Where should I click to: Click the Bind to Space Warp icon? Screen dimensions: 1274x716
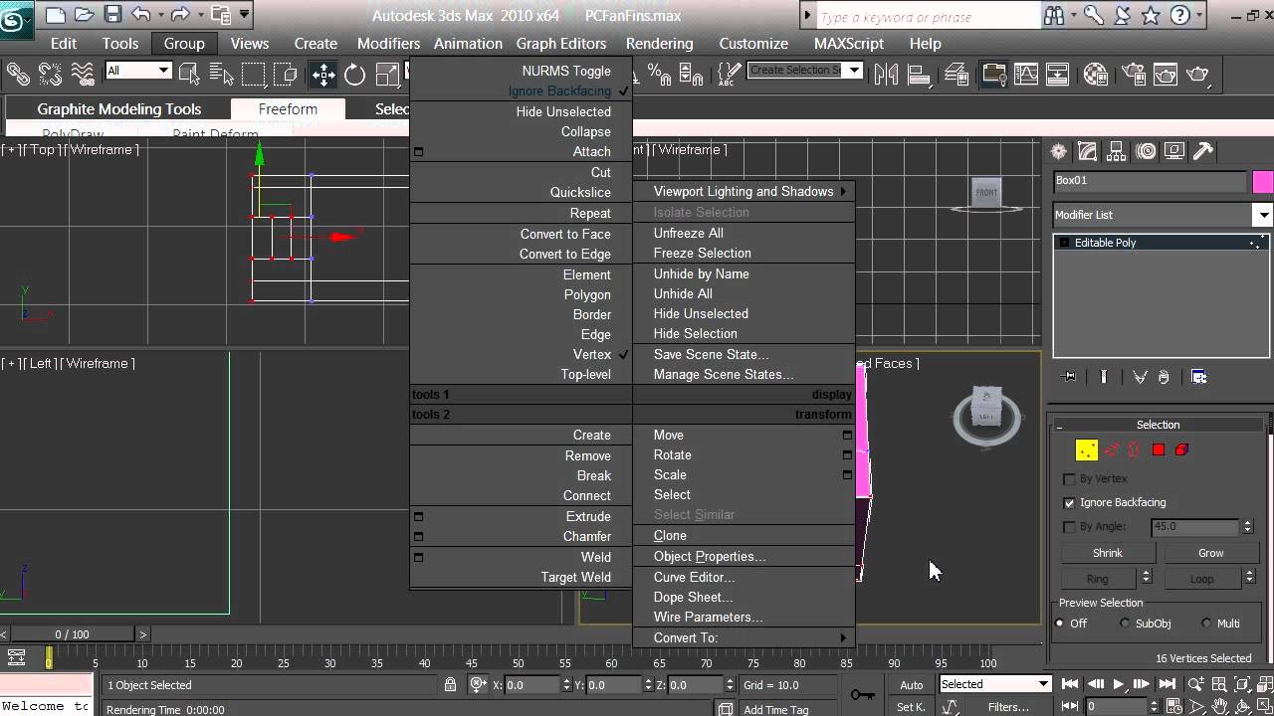coord(83,74)
